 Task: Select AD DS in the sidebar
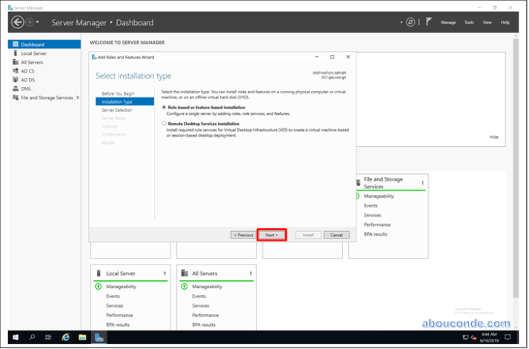[28, 80]
